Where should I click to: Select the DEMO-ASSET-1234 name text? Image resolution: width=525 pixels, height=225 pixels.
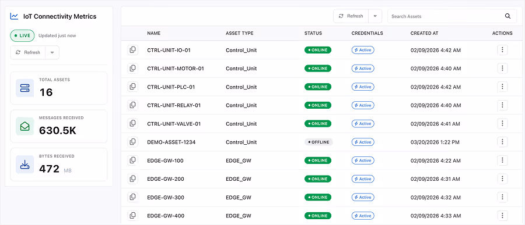coord(171,142)
